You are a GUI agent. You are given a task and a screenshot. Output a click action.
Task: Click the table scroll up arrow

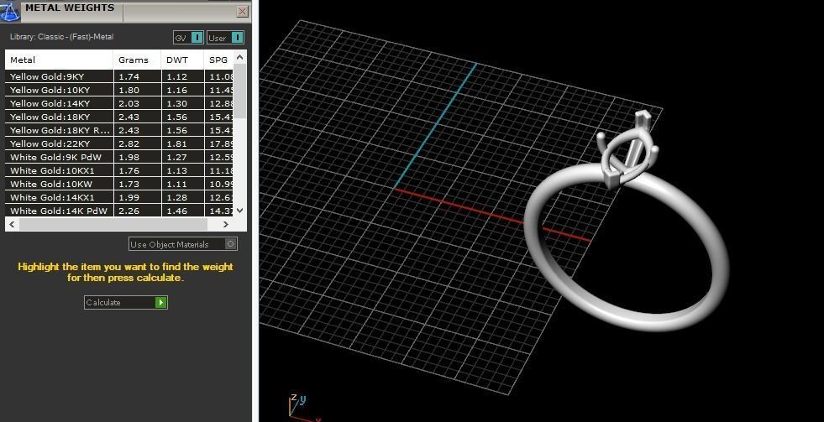click(x=239, y=57)
